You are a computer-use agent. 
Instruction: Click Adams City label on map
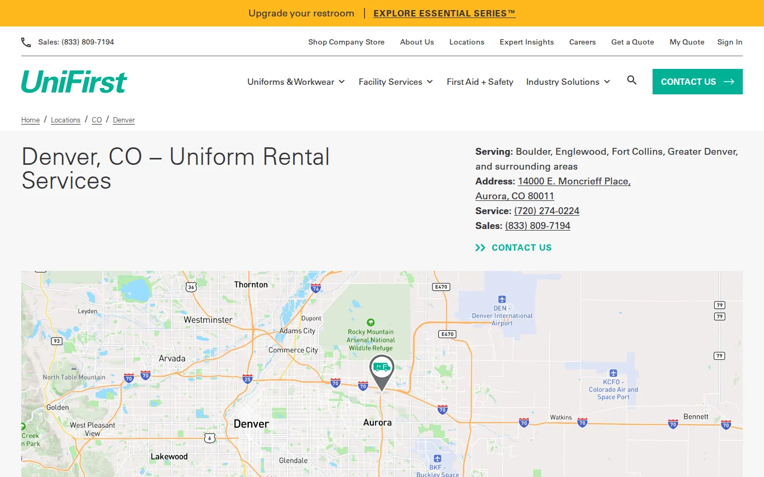[297, 331]
